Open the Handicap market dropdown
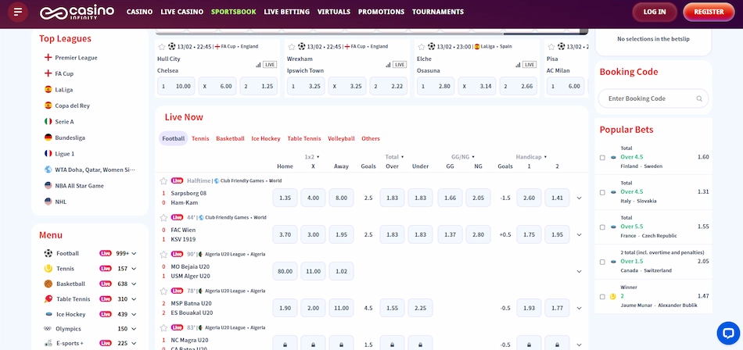 (x=531, y=156)
